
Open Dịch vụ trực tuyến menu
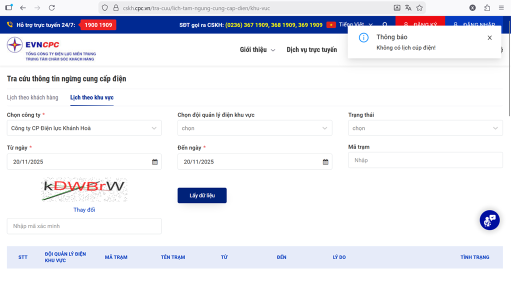point(311,50)
